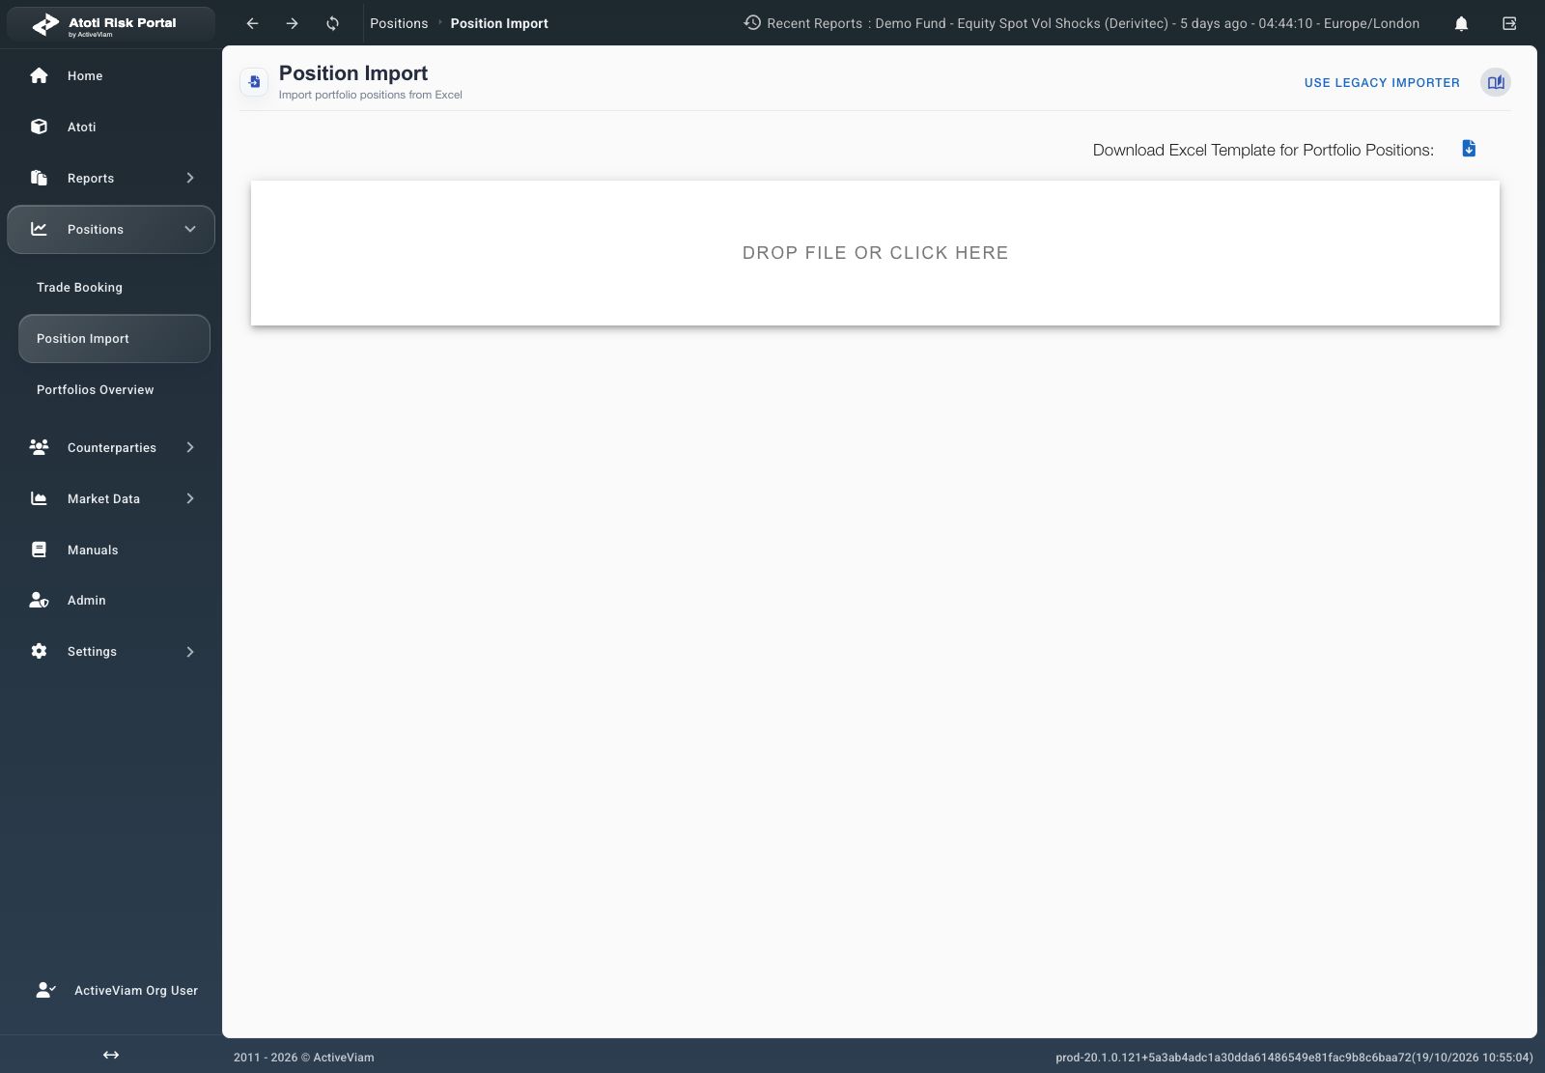Click the 2011 - 2026 © ActiveViam copyright text
Image resolution: width=1545 pixels, height=1073 pixels.
304,1058
